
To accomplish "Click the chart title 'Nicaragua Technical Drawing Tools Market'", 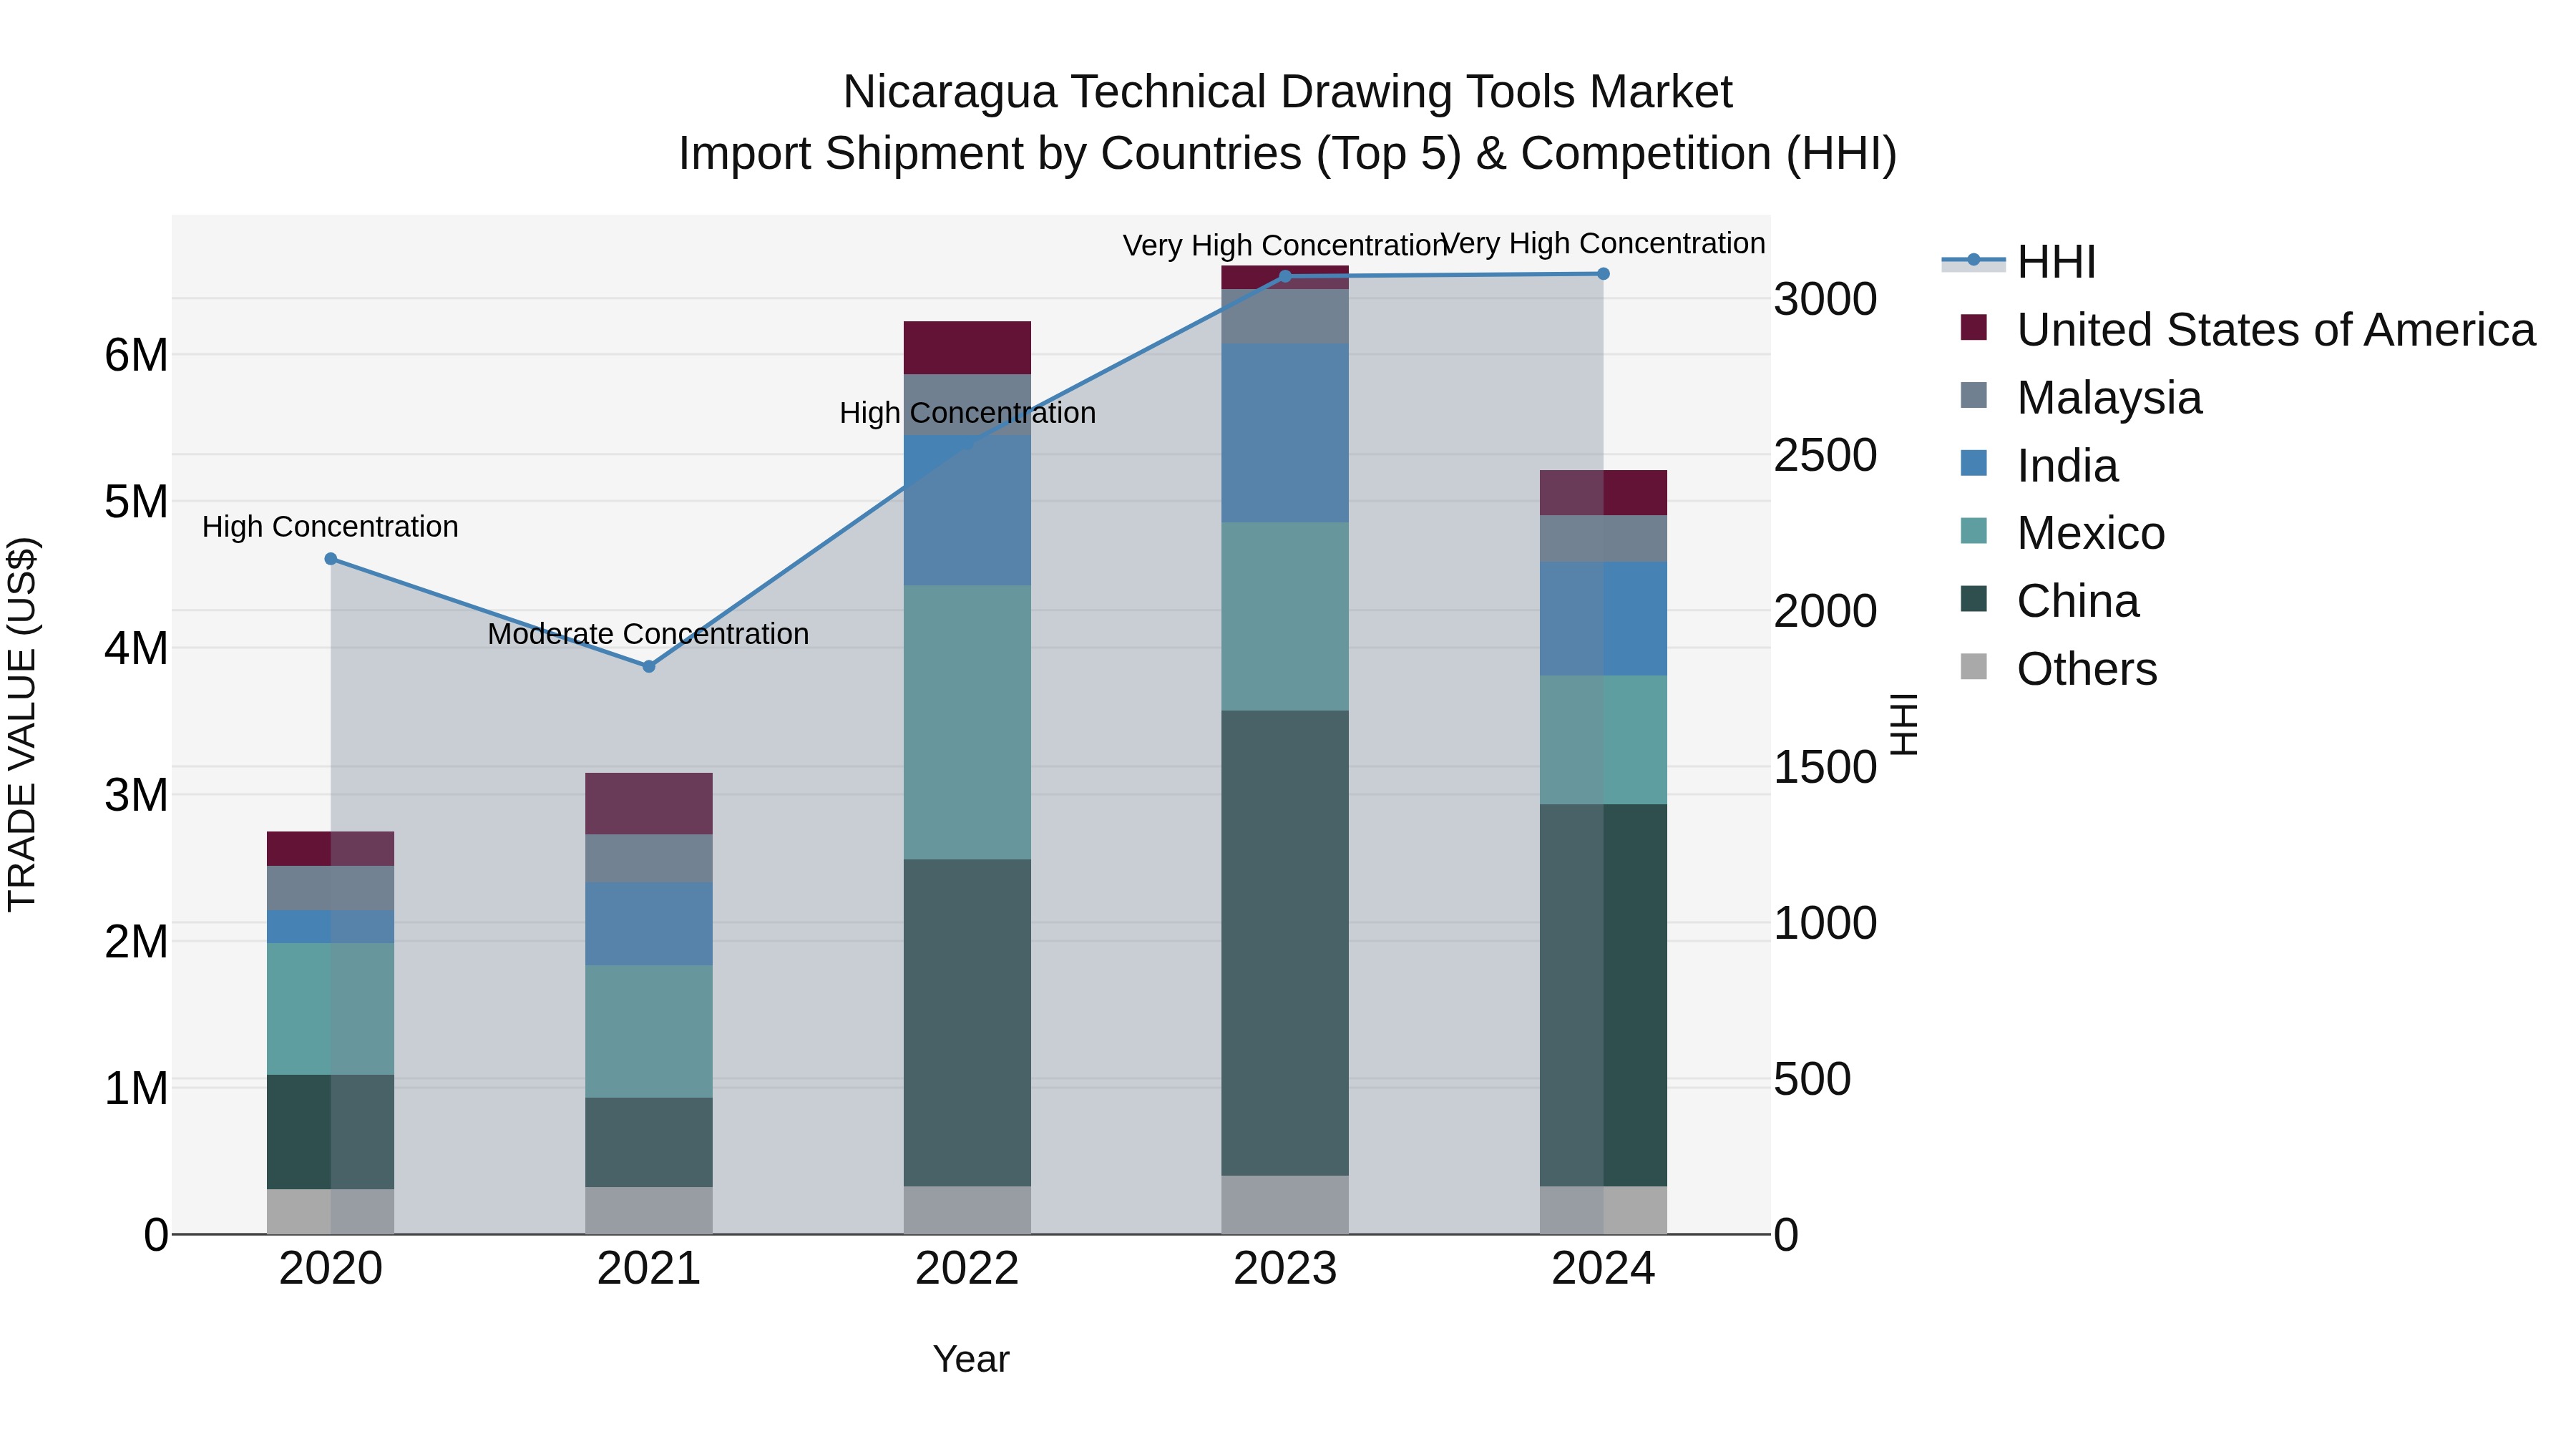I will (1287, 92).
